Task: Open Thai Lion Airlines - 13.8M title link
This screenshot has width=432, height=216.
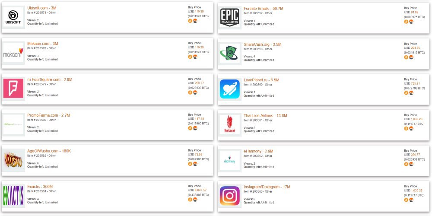Action: coord(265,115)
